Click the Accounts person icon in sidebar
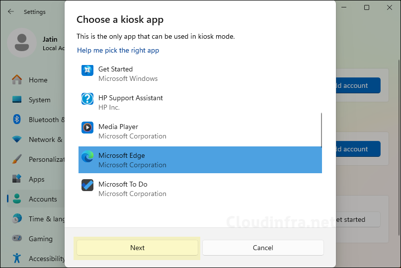Viewport: 401px width, 268px height. click(x=17, y=199)
